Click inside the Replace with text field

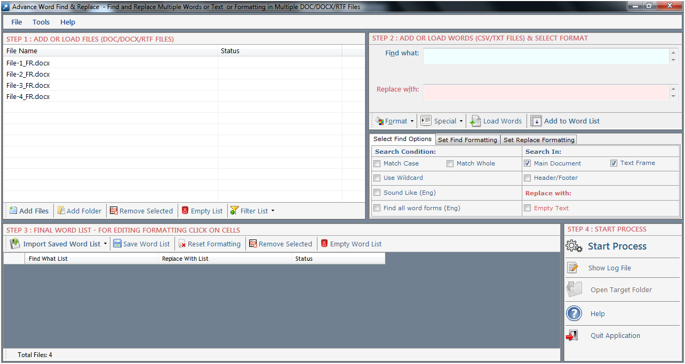[x=546, y=93]
